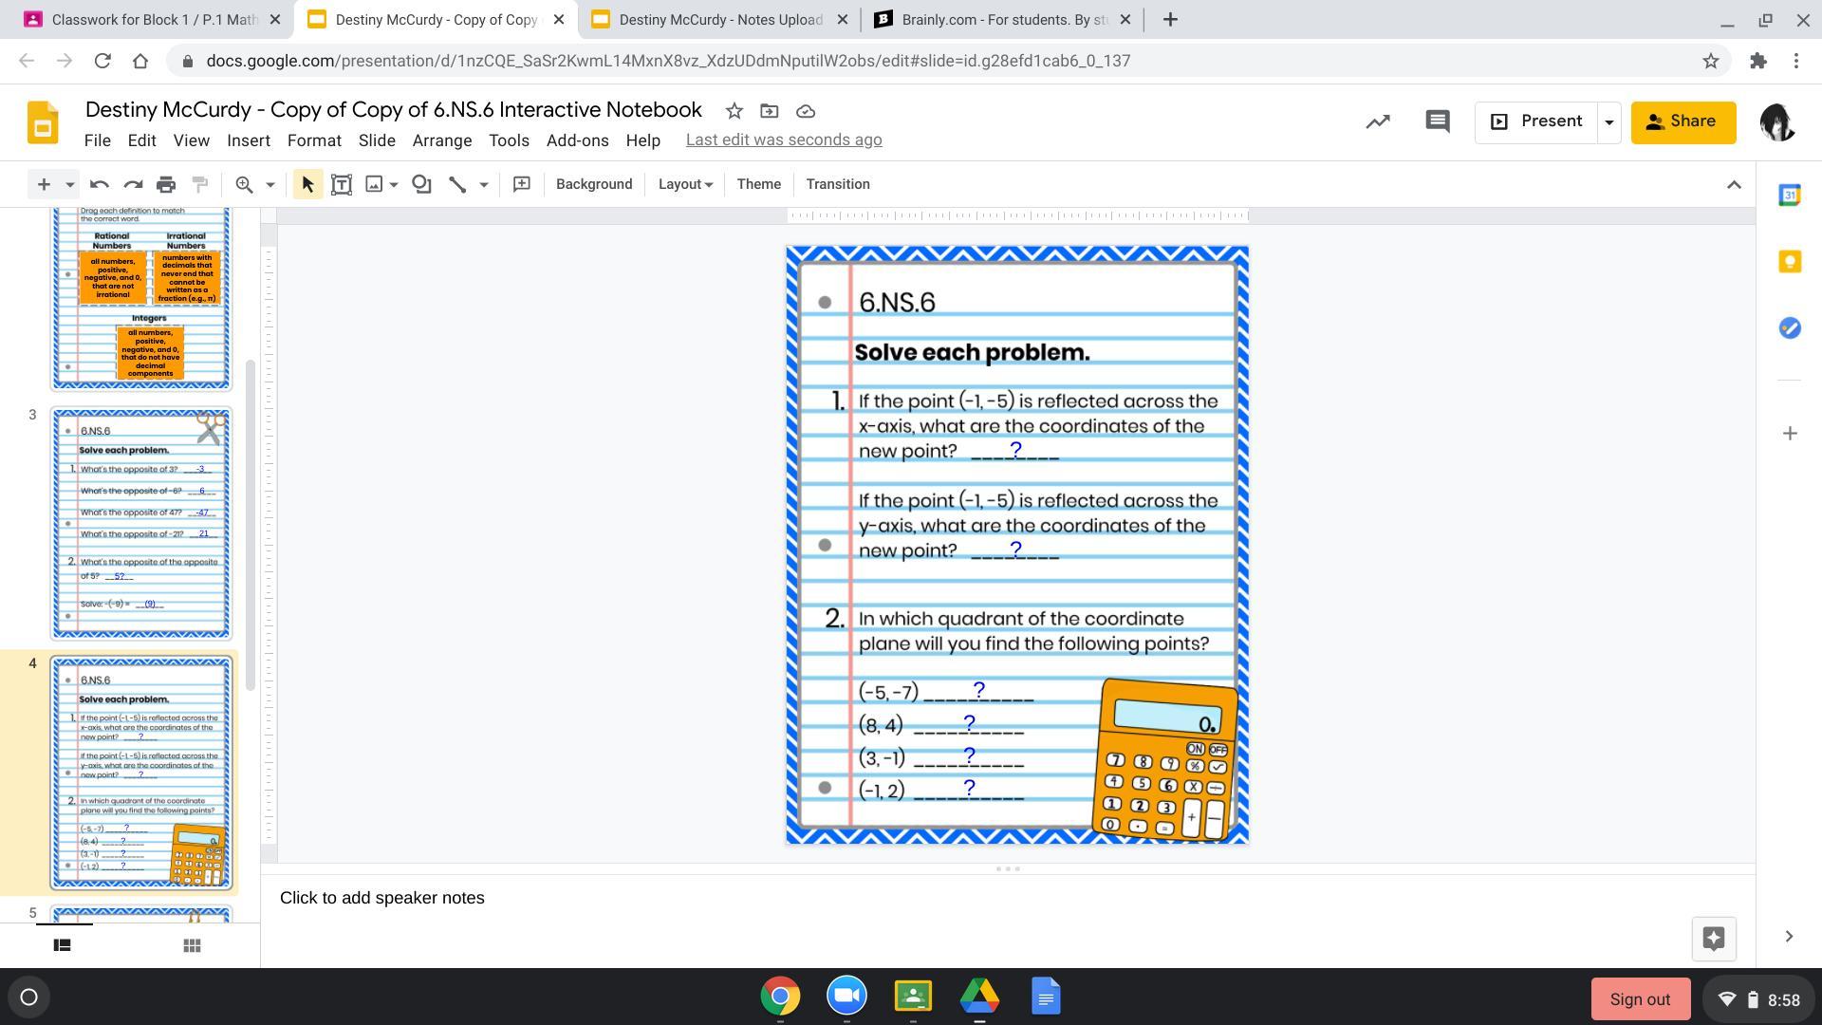Select the Shape tool icon

[421, 184]
